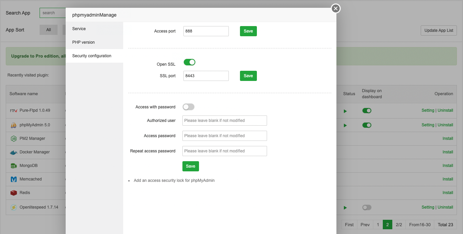
Task: Go to page 1 of app list
Action: [x=378, y=225]
